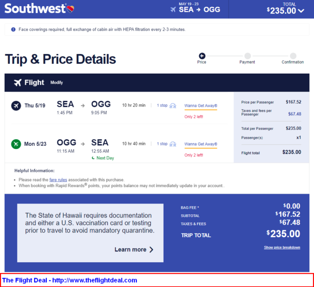Show price breakdown
The width and height of the screenshot is (314, 287).
click(x=282, y=247)
